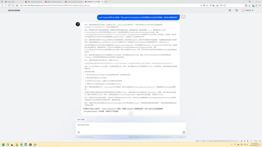
Task: Open the Cookies link in the footer
Action: click(x=176, y=137)
